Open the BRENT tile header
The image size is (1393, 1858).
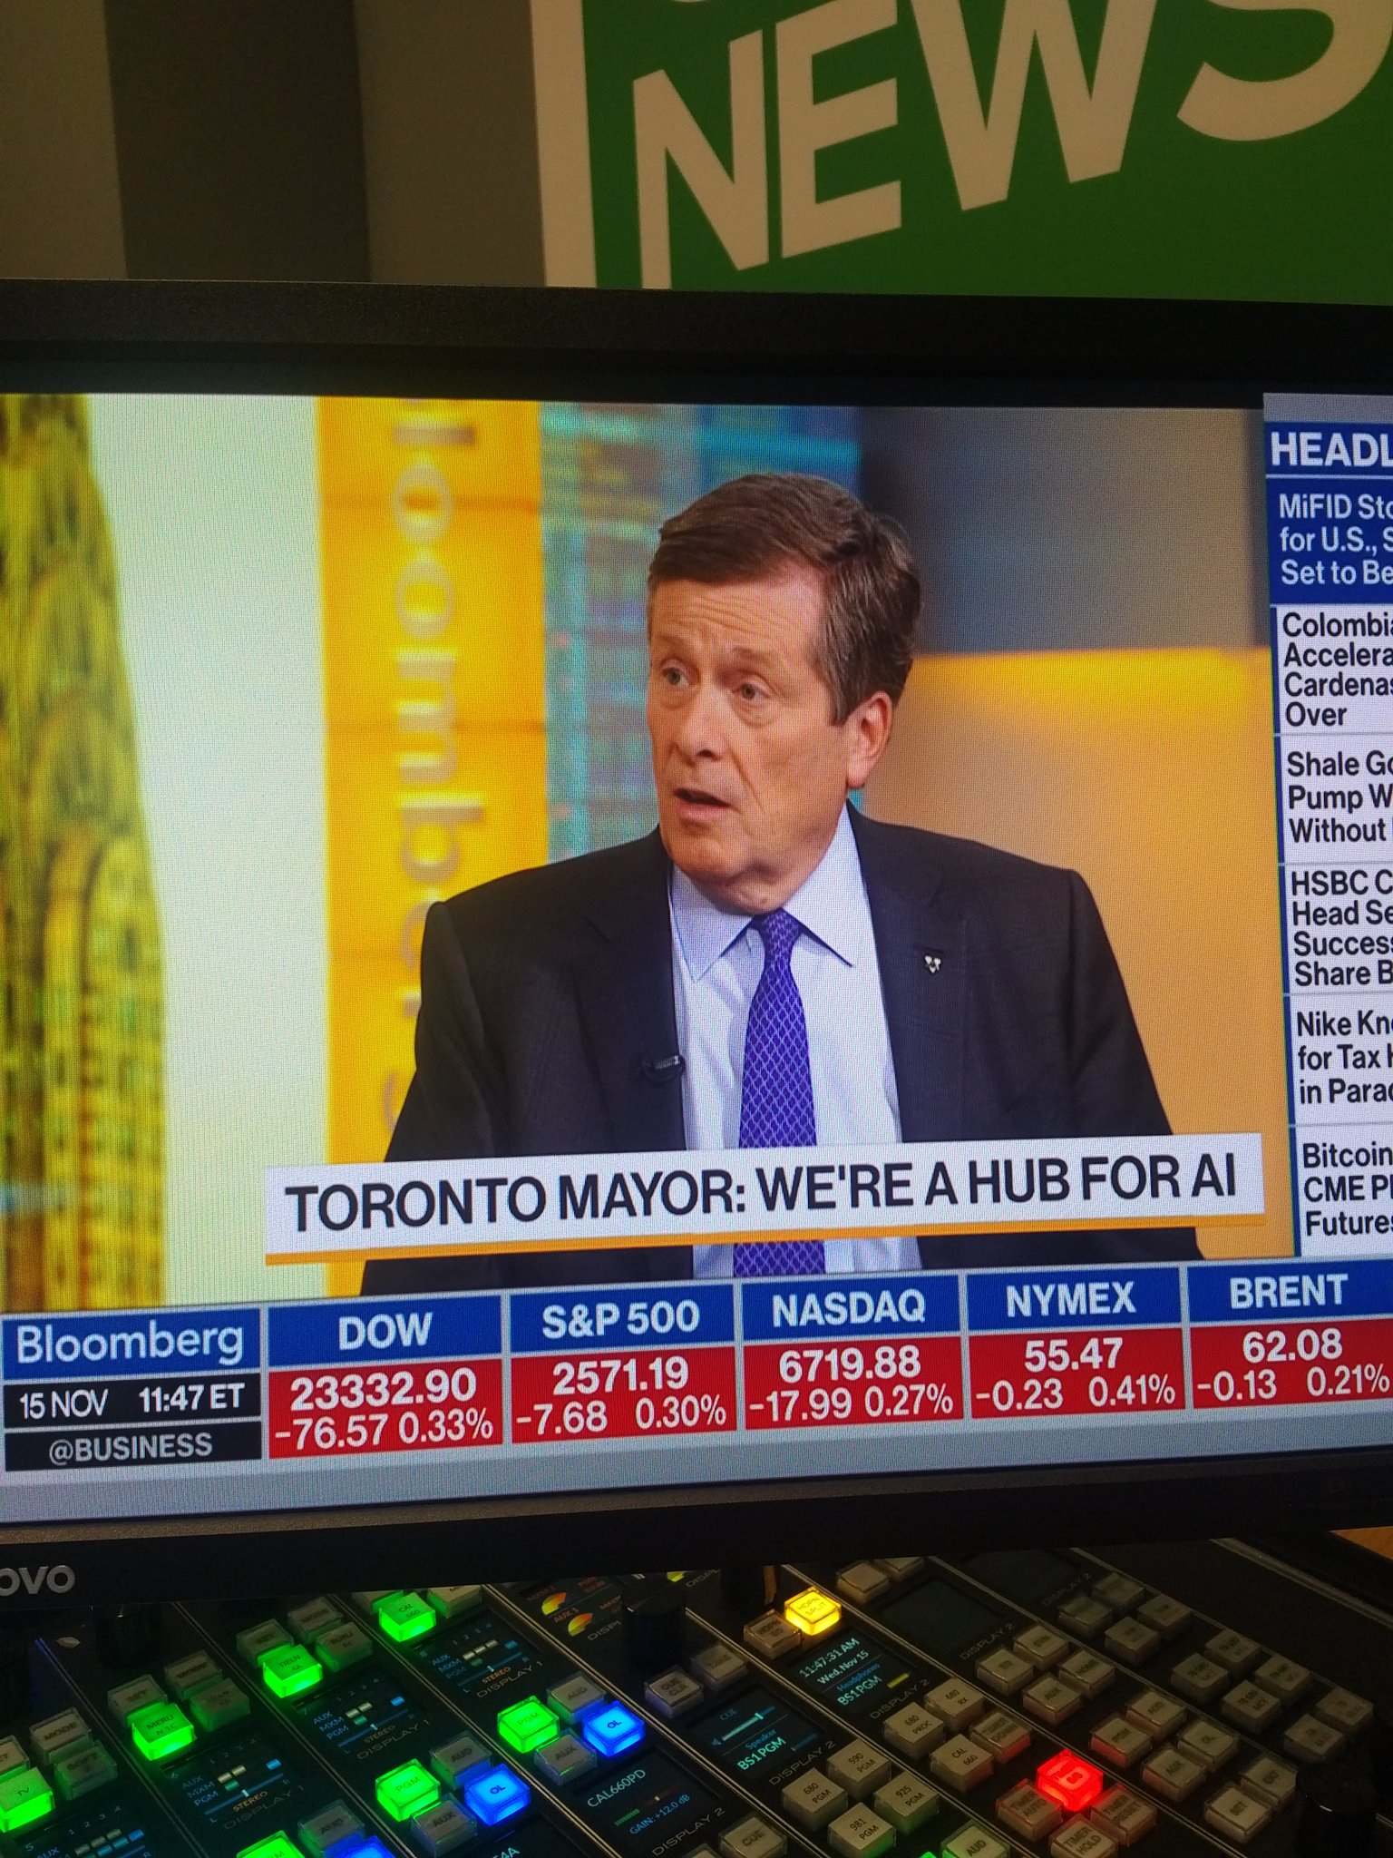point(1290,1292)
